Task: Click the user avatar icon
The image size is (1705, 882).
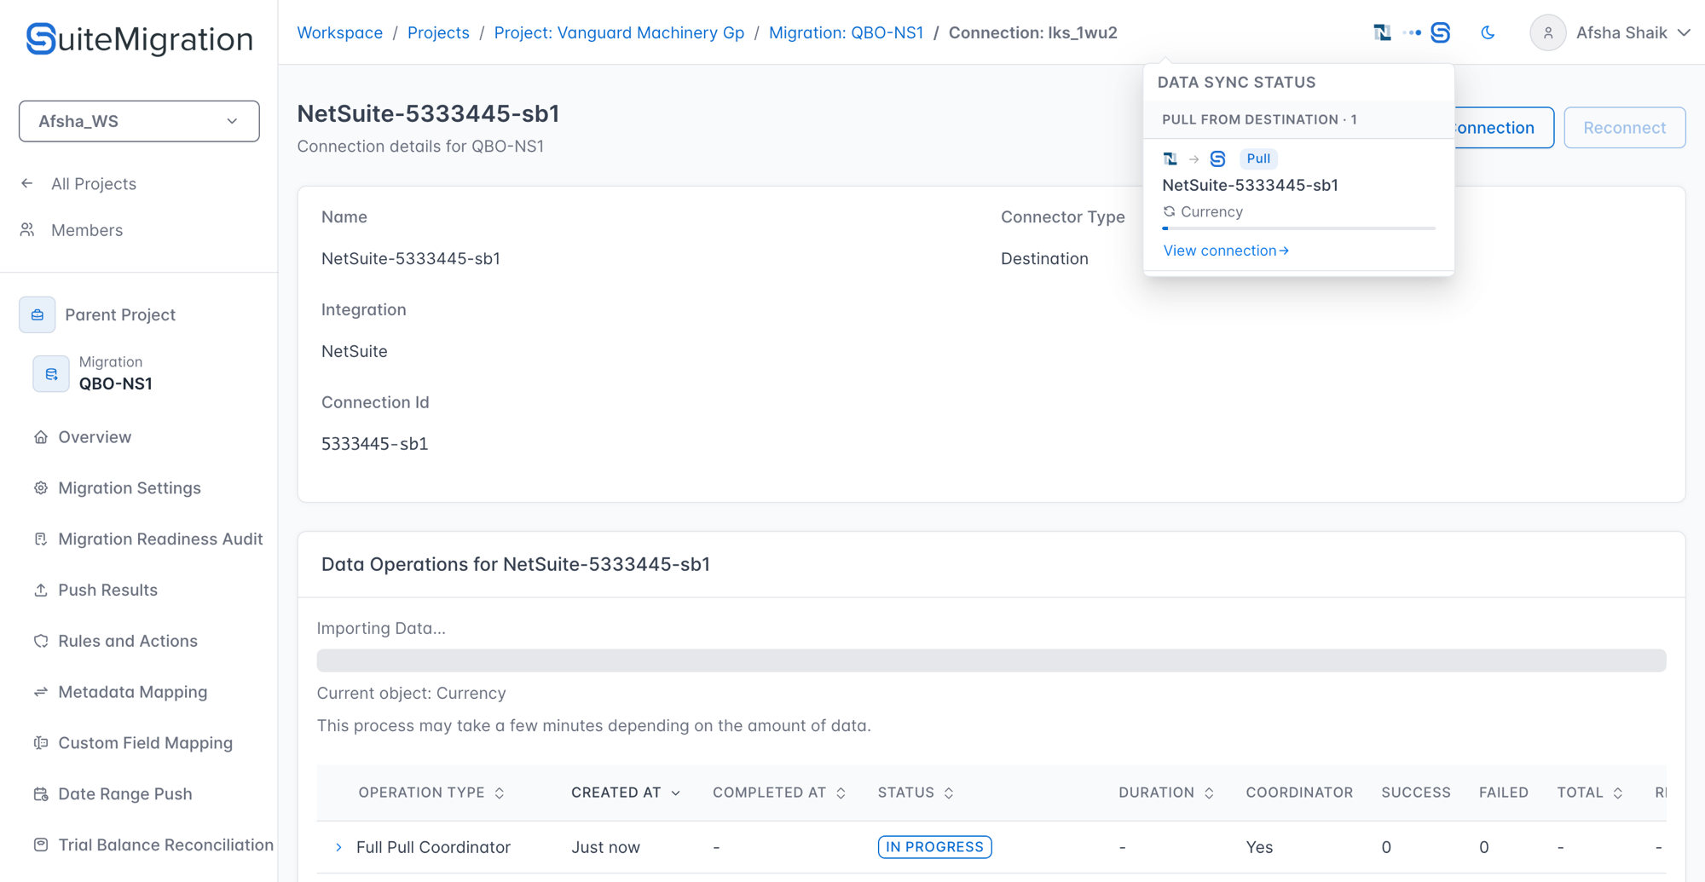Action: coord(1547,32)
